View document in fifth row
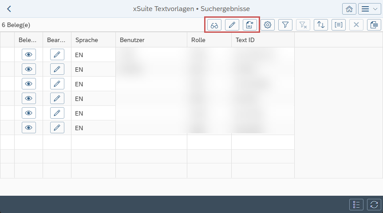This screenshot has height=213, width=383. [29, 113]
